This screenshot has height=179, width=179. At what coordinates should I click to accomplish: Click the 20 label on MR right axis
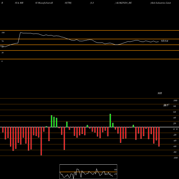175,124
